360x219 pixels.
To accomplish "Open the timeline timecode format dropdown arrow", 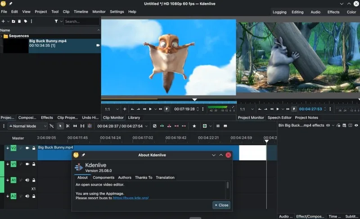I will tap(146, 126).
